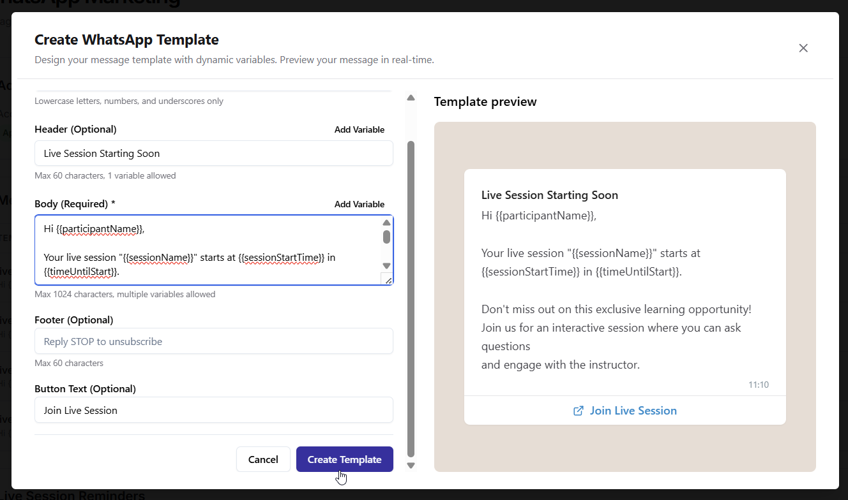Click the external link icon in preview
The image size is (848, 500).
579,411
